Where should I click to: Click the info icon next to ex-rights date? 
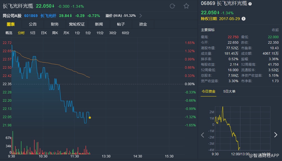click(243, 19)
